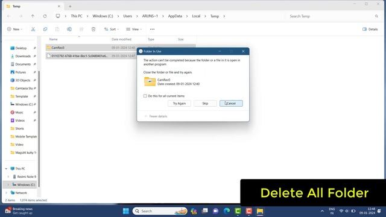Open File Explorer taskbar icon
386x217 pixels.
(x=260, y=211)
